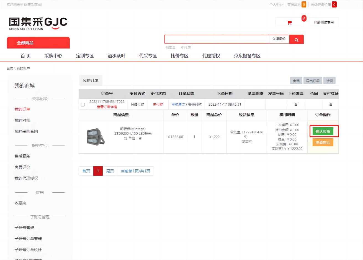This screenshot has height=260, width=363.
Task: Open 商品评价 in sidebar
Action: coord(22,167)
